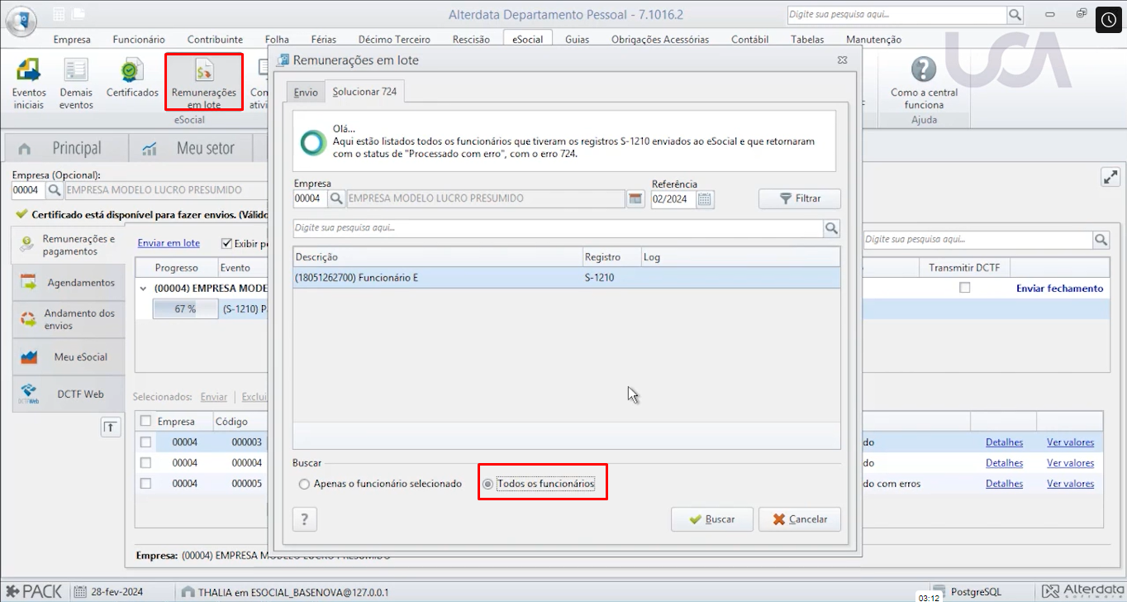This screenshot has height=602, width=1127.
Task: Switch to the Envio tab in the dialog
Action: coord(306,92)
